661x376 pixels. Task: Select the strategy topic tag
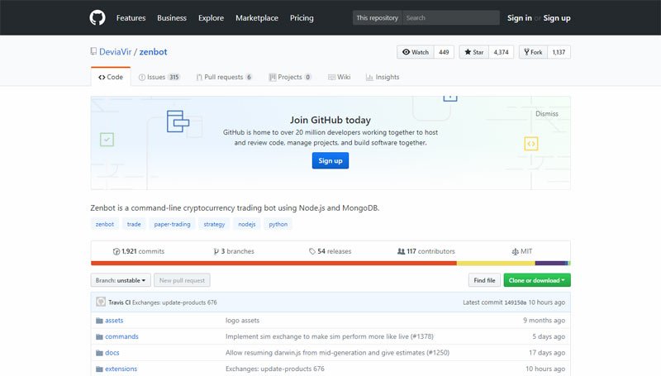click(214, 224)
